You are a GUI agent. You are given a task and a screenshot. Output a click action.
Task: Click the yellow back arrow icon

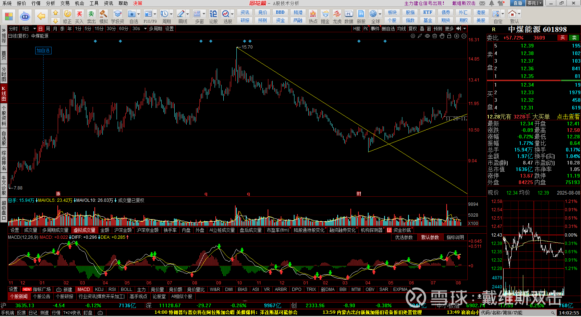click(x=41, y=16)
